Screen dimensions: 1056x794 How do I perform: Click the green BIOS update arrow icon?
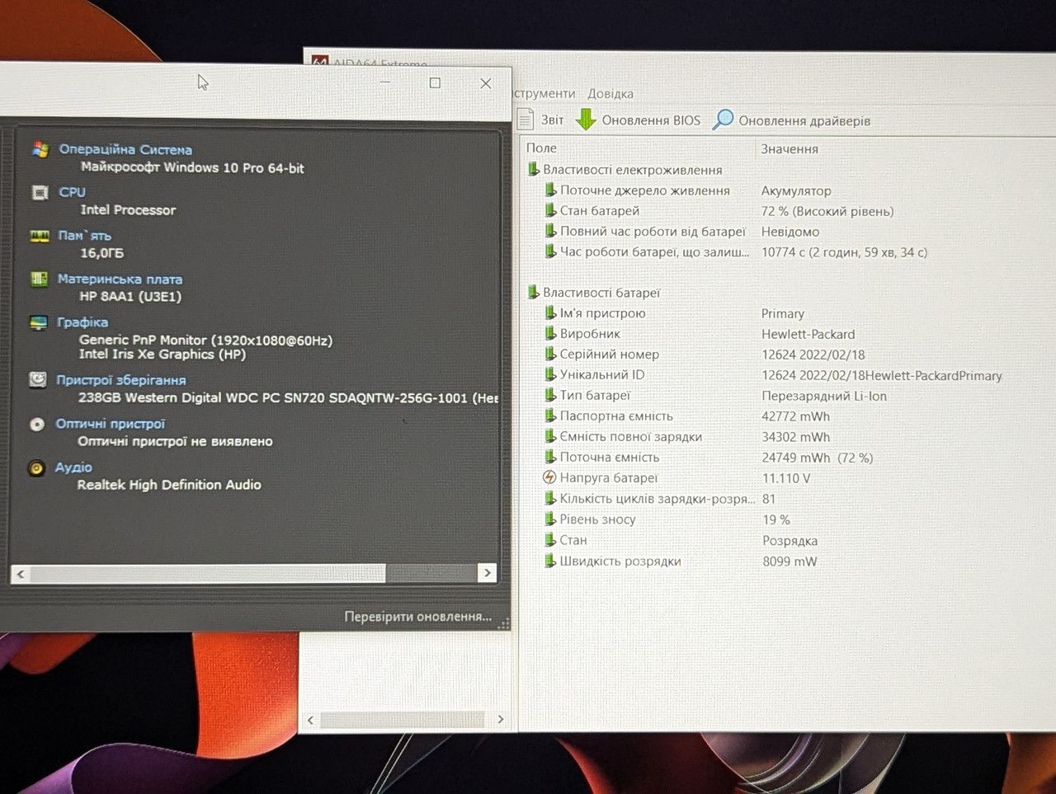tap(586, 120)
